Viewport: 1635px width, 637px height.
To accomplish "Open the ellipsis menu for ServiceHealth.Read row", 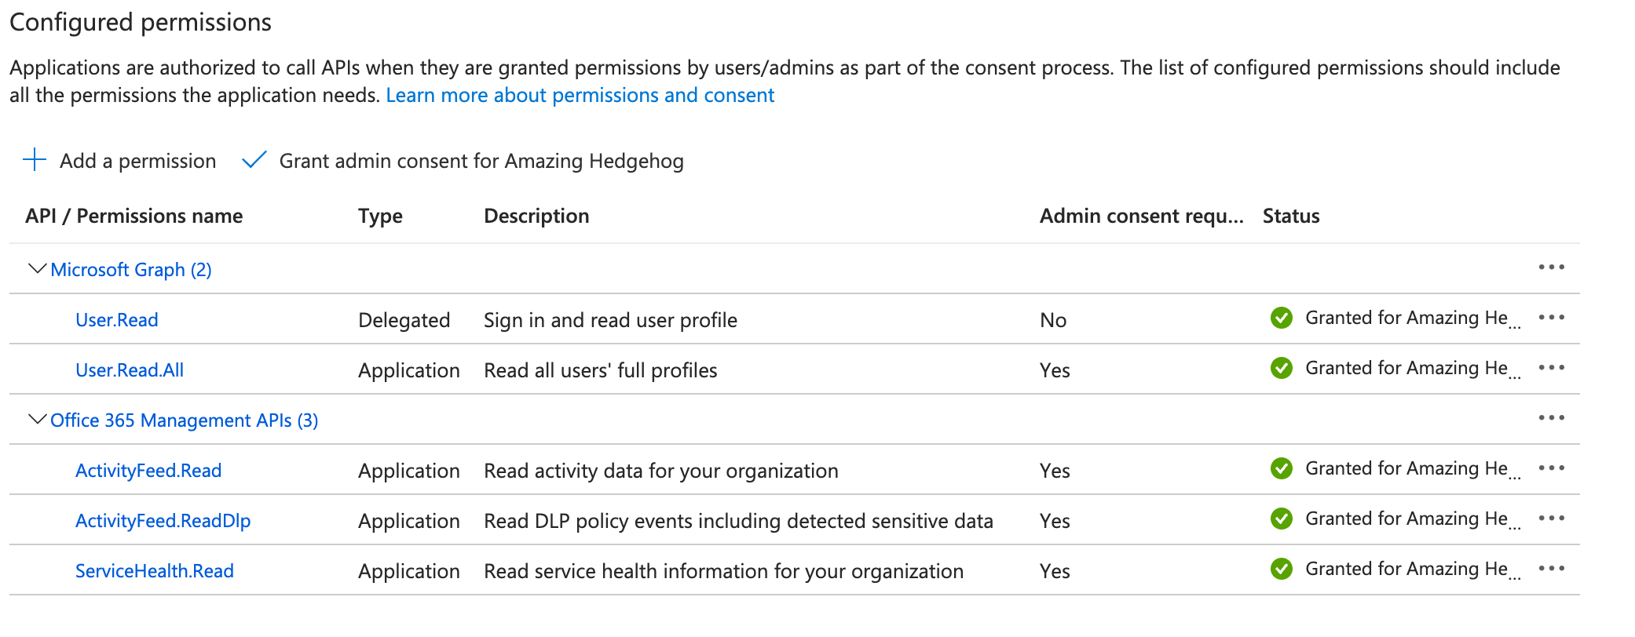I will (x=1551, y=569).
